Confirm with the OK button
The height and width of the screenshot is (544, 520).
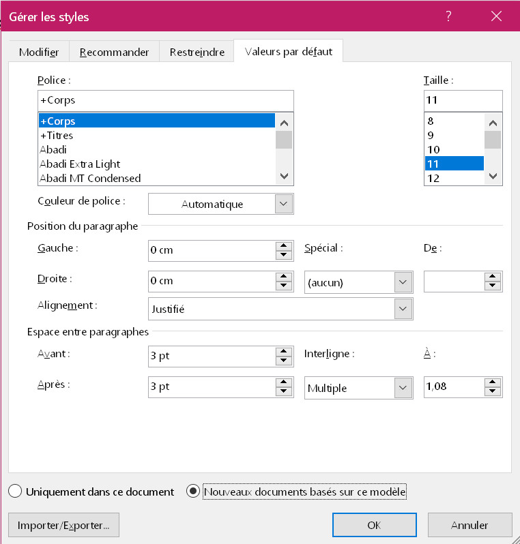tap(374, 526)
